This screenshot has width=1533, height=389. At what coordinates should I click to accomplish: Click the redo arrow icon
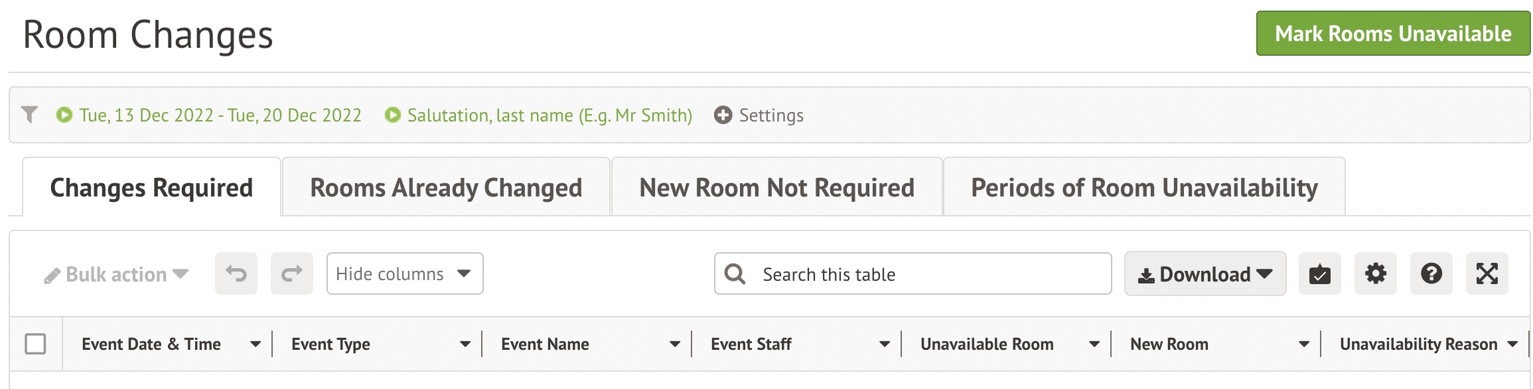[x=291, y=273]
